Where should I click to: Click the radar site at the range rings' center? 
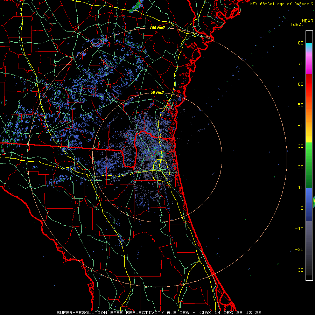coord(157,157)
